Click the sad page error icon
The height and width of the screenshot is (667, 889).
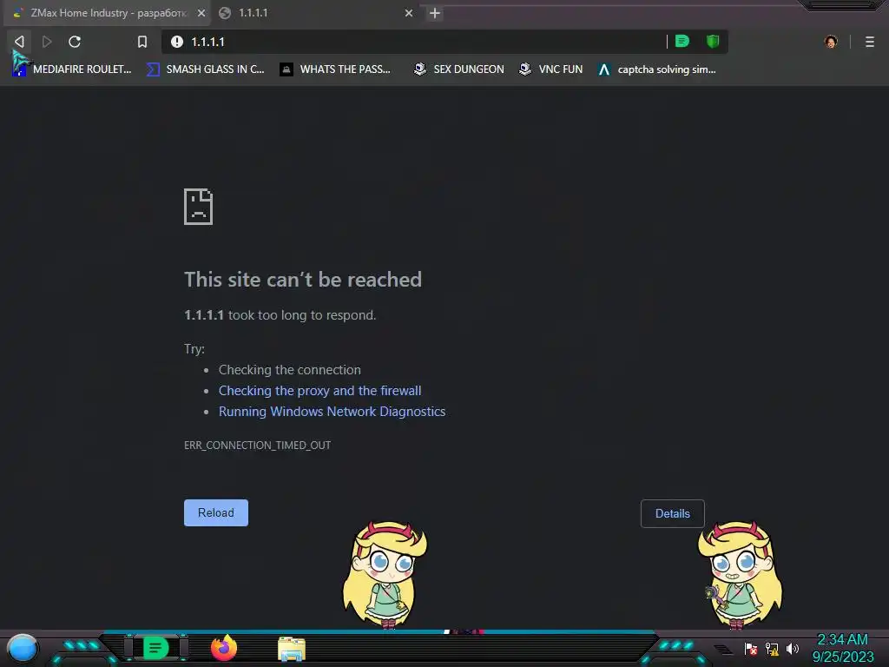pyautogui.click(x=199, y=207)
